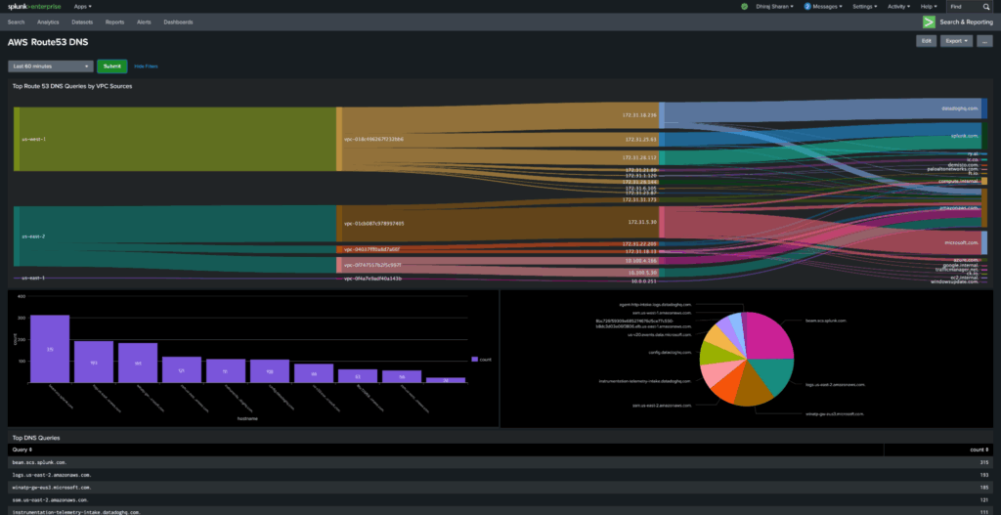Click the green health status check icon

[x=744, y=7]
